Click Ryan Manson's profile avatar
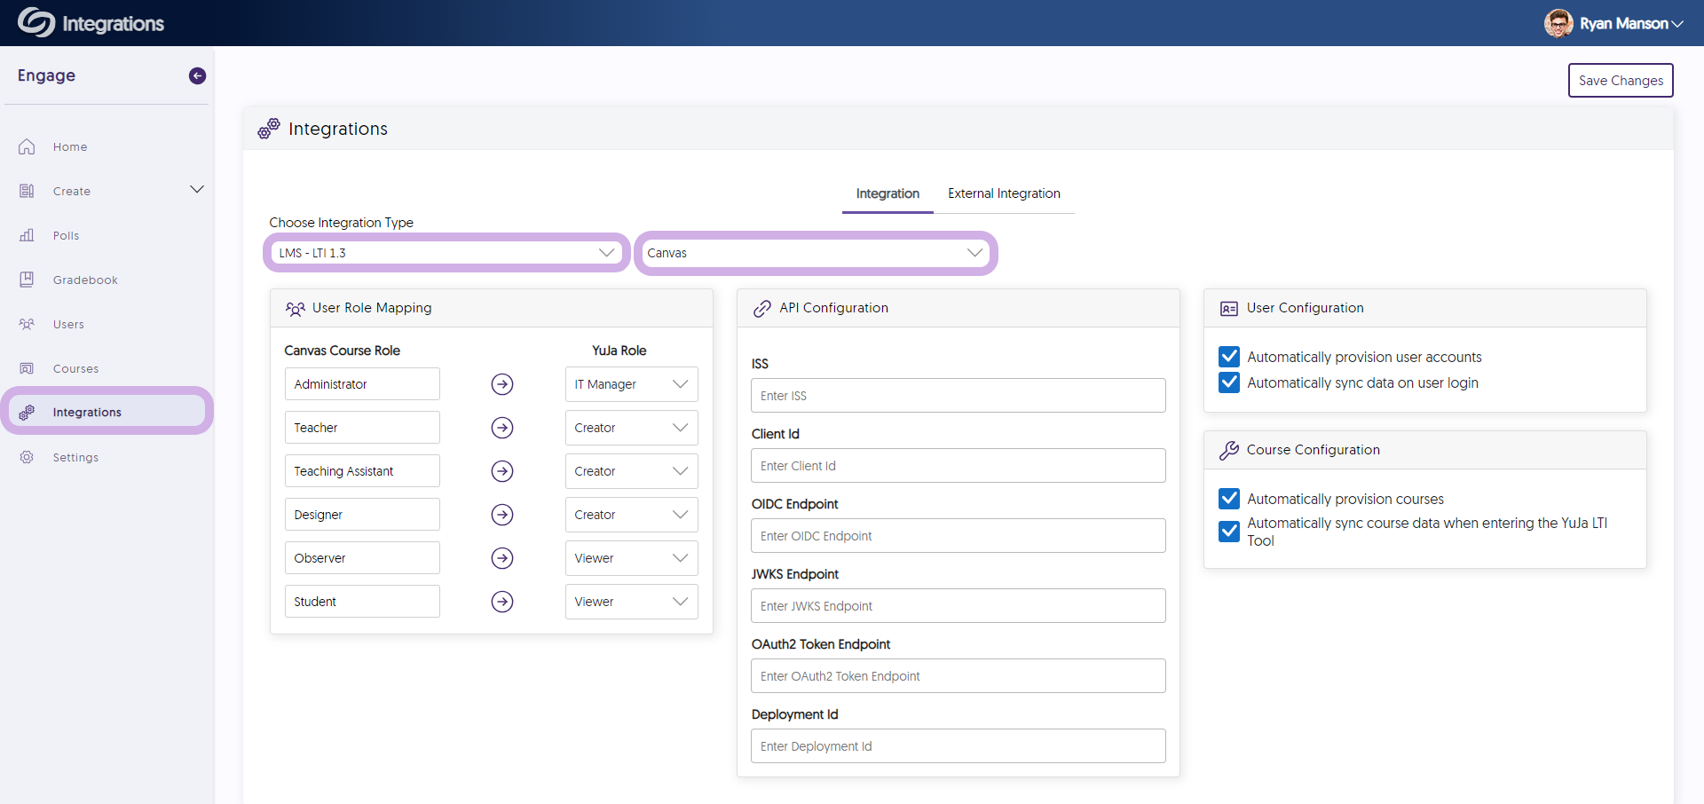This screenshot has height=804, width=1704. click(x=1558, y=23)
